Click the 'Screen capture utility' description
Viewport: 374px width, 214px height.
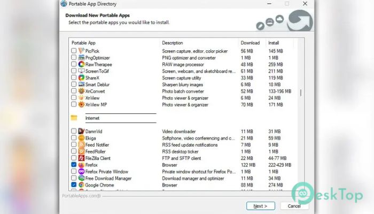(182, 78)
